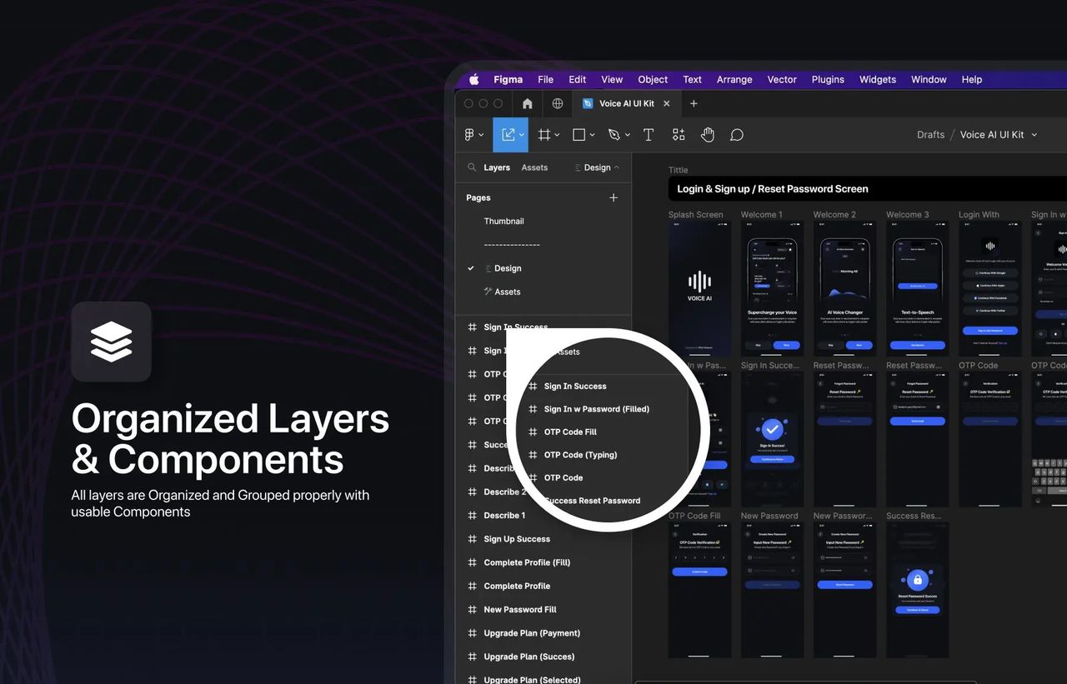This screenshot has width=1067, height=684.
Task: Select the Thumbnail page
Action: tap(503, 222)
